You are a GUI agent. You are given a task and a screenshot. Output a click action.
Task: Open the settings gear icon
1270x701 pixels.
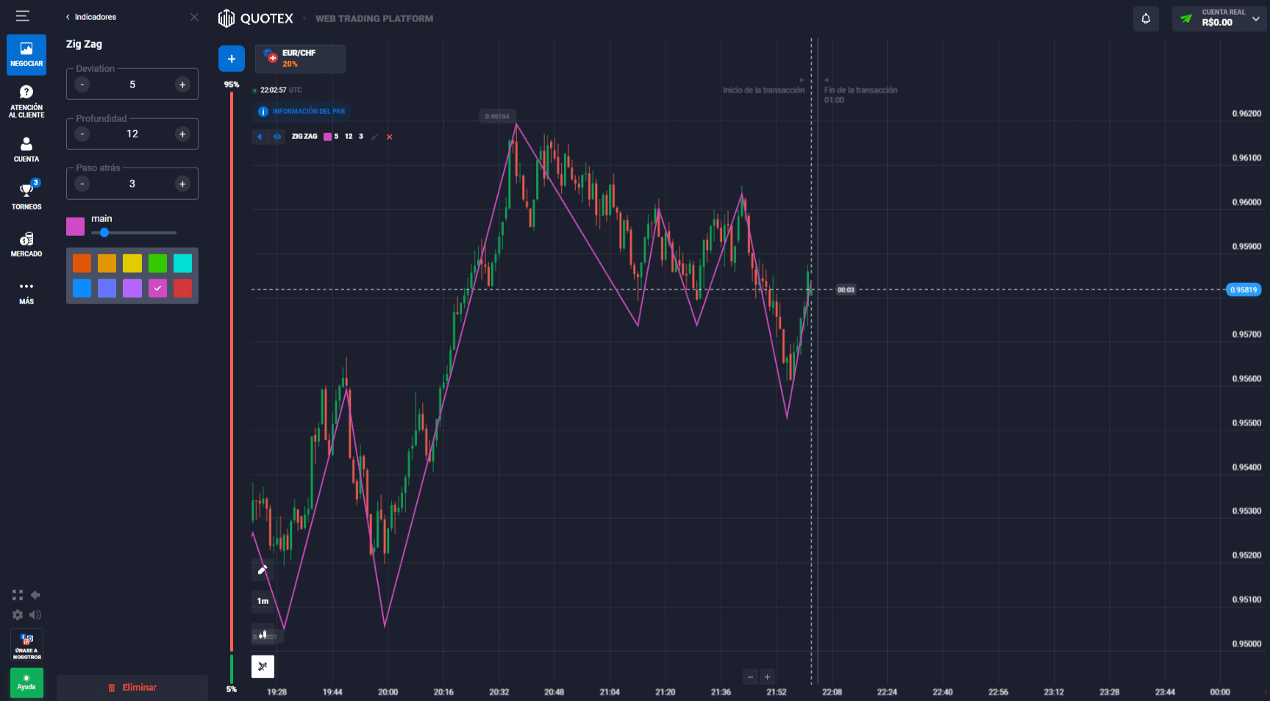(x=18, y=615)
